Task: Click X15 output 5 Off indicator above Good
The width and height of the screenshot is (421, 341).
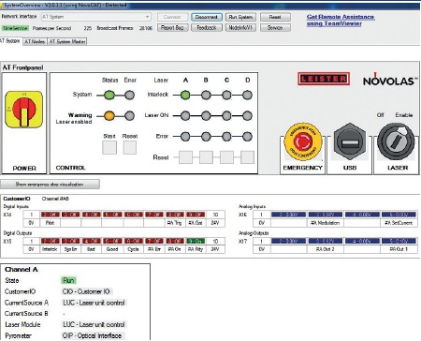Action: (x=112, y=241)
